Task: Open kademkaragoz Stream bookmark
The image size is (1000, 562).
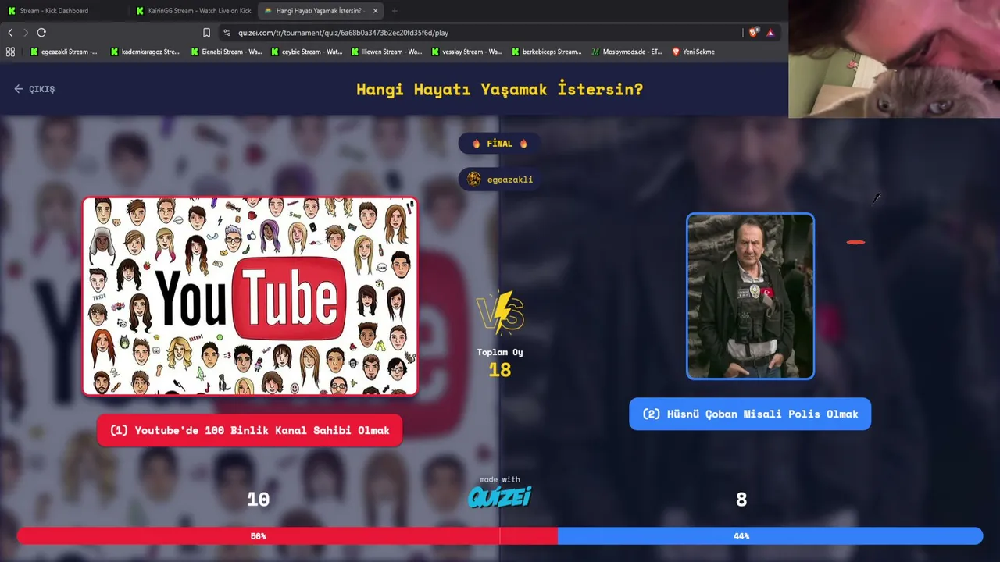Action: point(145,52)
